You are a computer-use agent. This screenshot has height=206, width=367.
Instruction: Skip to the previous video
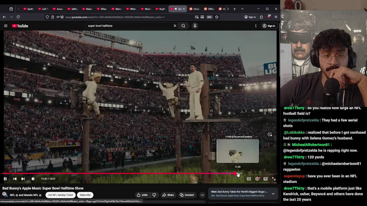coord(15,179)
